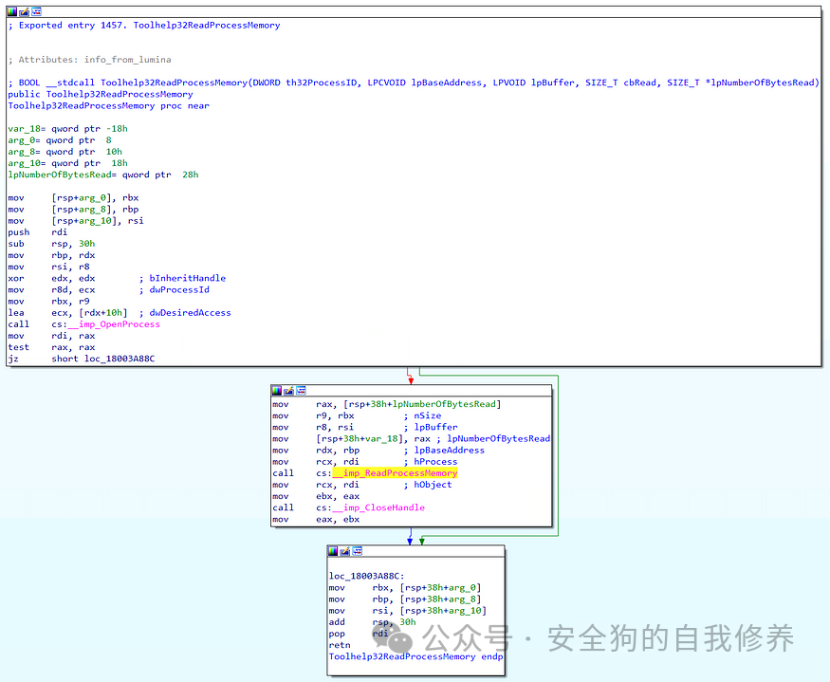Click the 'mov r8, rsi' lpBuffer instruction
The image size is (830, 682).
coord(365,427)
